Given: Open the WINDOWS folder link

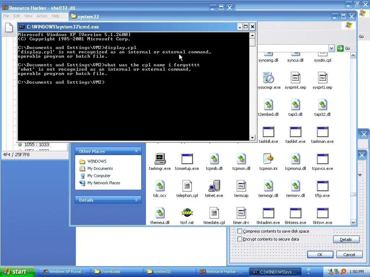Looking at the screenshot, I should 97,161.
